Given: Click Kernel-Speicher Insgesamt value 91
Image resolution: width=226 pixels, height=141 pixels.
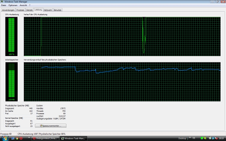Looking at the screenshot, I should point(31,121).
